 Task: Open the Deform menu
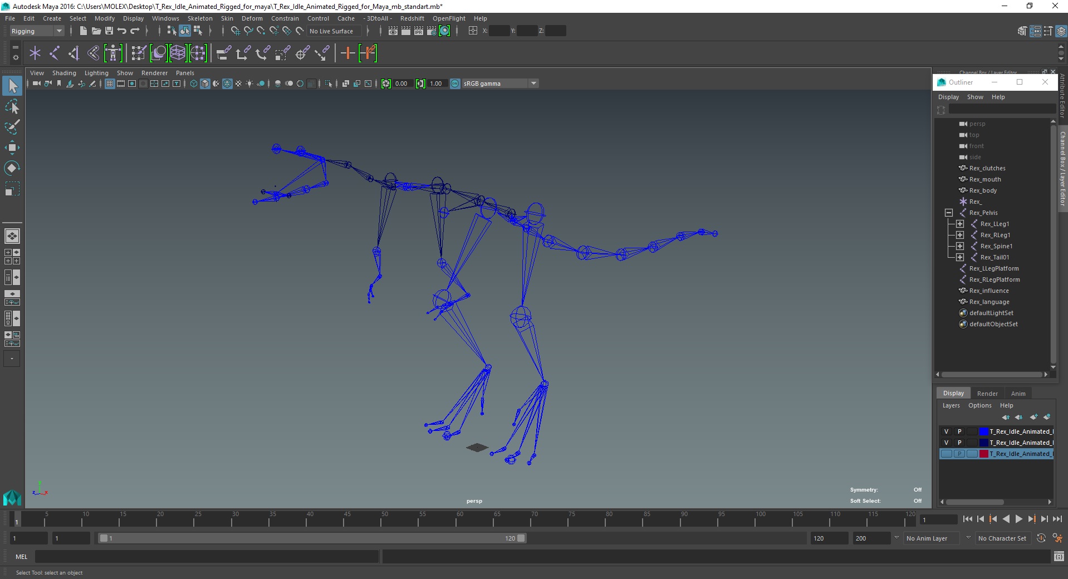[252, 18]
